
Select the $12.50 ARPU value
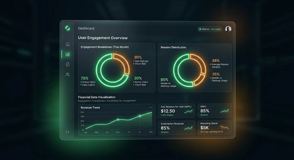tap(168, 111)
